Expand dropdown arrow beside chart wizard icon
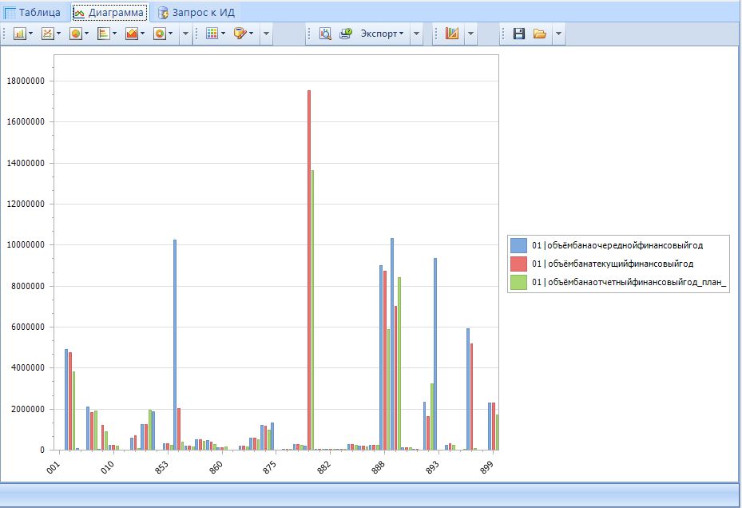This screenshot has height=508, width=742. [470, 34]
